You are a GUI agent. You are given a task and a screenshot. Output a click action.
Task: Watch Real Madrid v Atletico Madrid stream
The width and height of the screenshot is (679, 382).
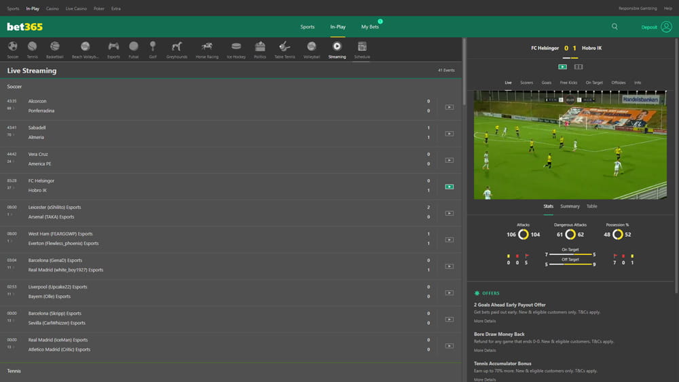tap(449, 345)
